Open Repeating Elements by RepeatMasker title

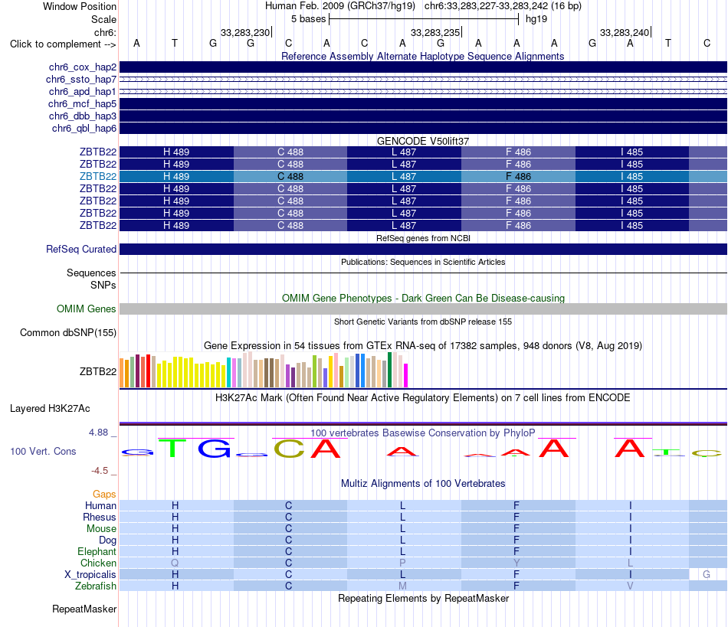click(x=423, y=598)
